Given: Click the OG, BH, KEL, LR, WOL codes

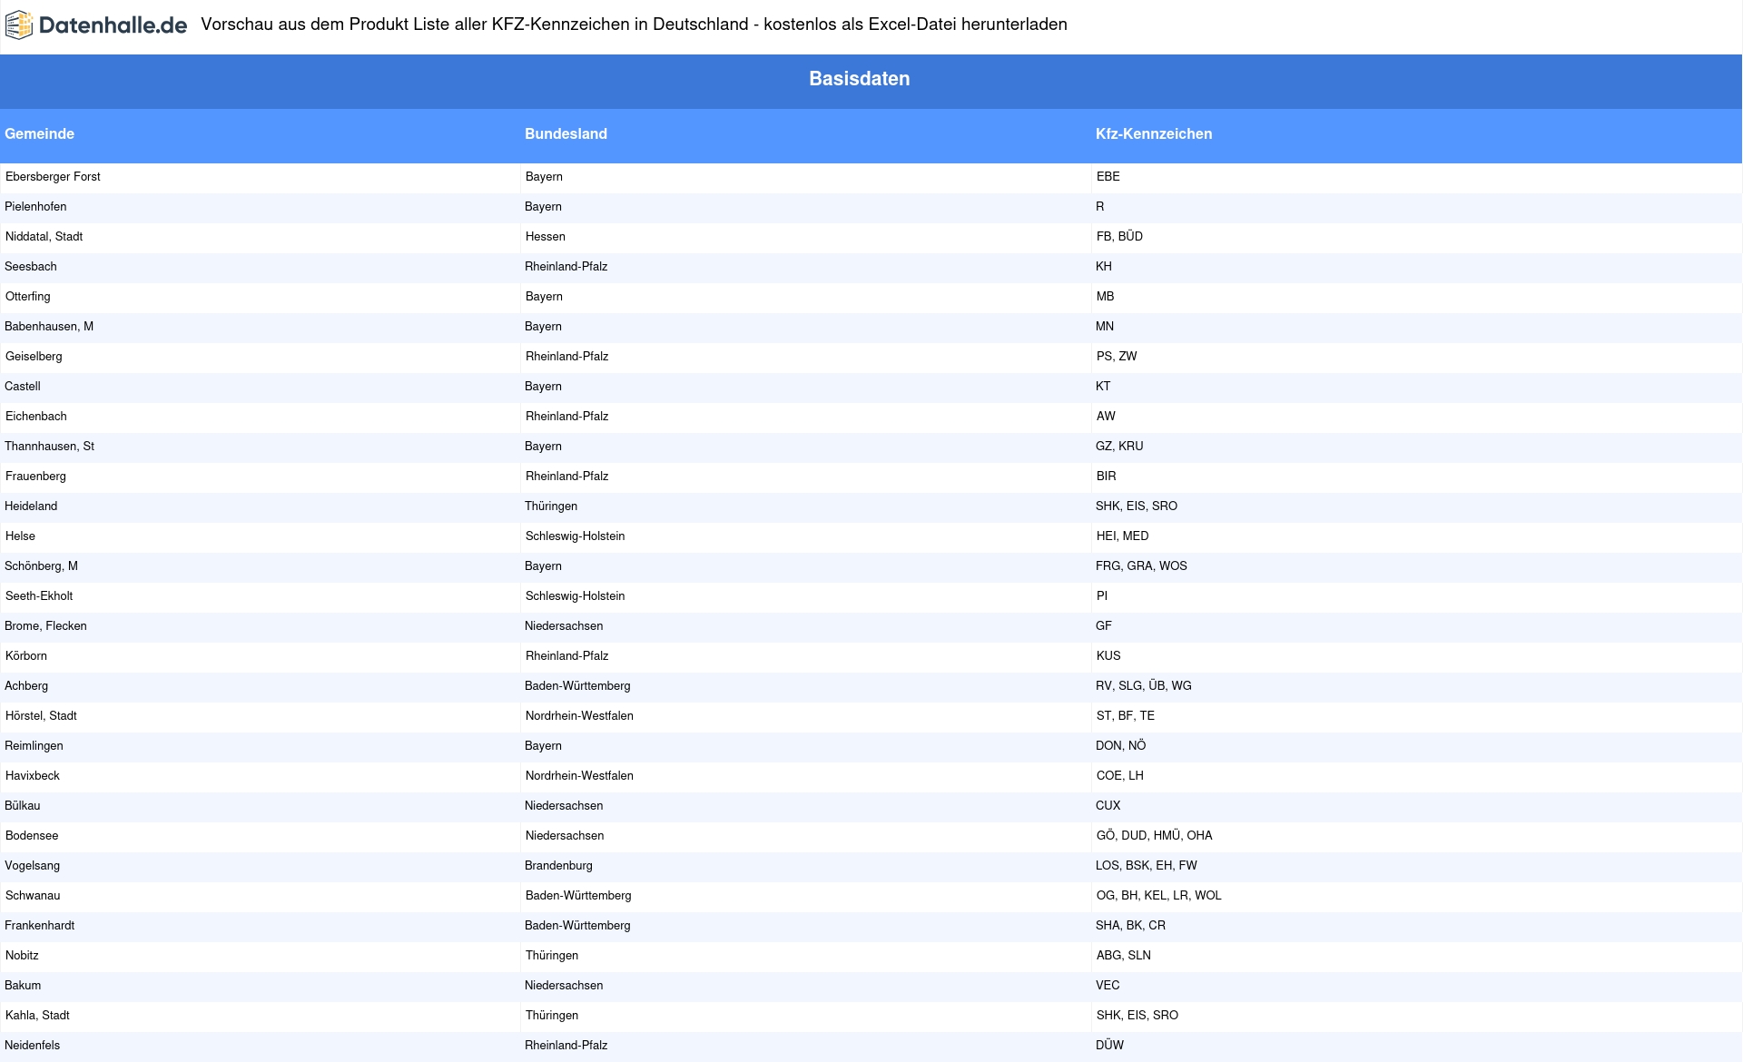Looking at the screenshot, I should (1159, 896).
